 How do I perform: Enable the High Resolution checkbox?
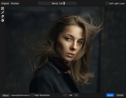(x=32, y=95)
